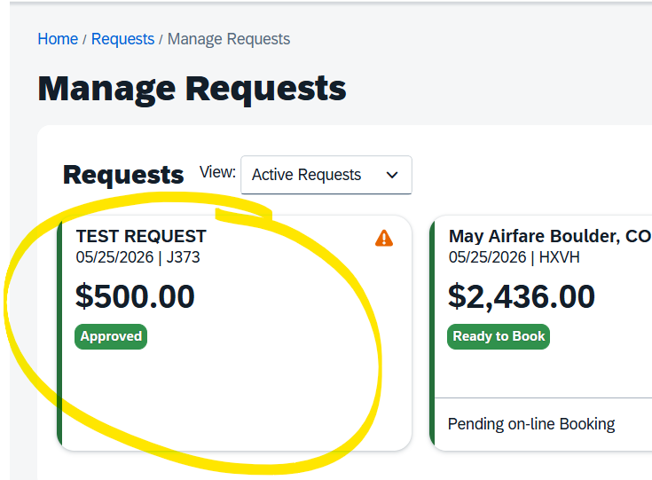
Task: Click the Approved status badge
Action: pyautogui.click(x=111, y=336)
